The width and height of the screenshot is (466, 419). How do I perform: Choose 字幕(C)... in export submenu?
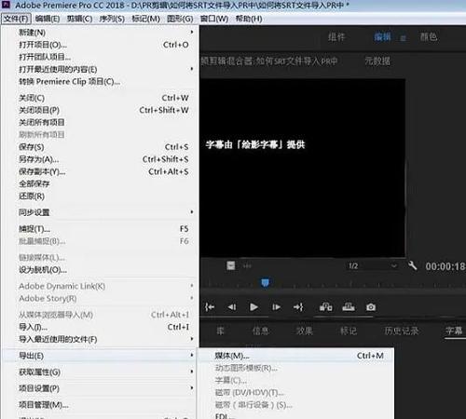(296, 380)
